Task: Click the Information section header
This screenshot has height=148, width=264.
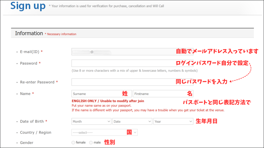Action: (29, 33)
